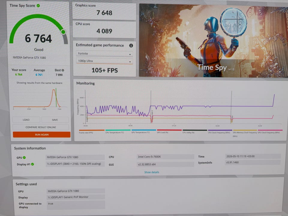
Task: Click the Settings used GPU value field
Action: coord(76,191)
